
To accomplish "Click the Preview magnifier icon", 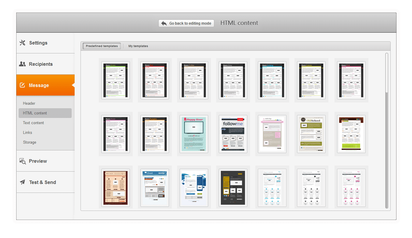I will (22, 161).
